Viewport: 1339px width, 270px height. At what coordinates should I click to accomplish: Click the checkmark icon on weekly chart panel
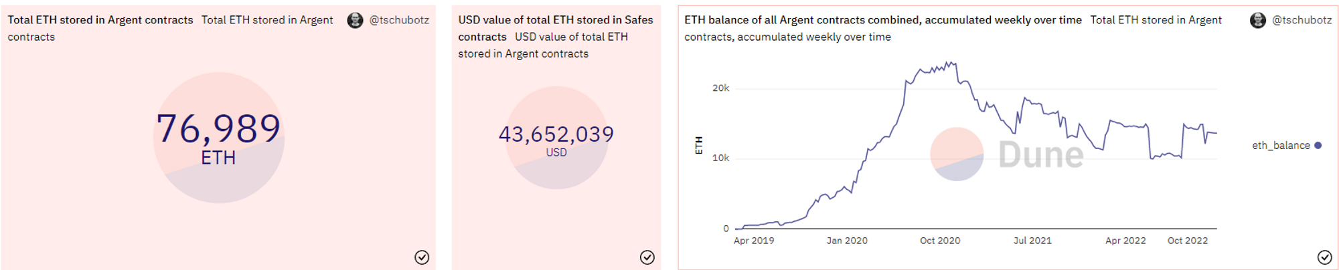(x=1325, y=257)
